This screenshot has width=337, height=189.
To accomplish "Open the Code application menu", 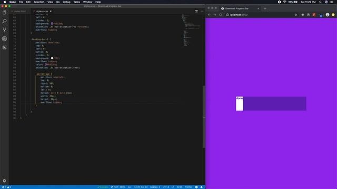I will point(13,2).
